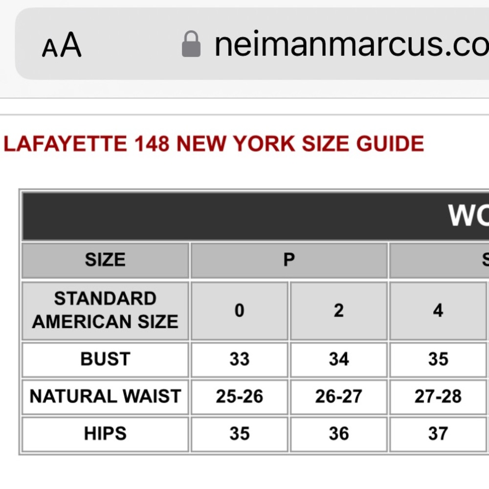Viewport: 489px width, 489px height.
Task: Click waist measurement 27-28
Action: pos(438,397)
